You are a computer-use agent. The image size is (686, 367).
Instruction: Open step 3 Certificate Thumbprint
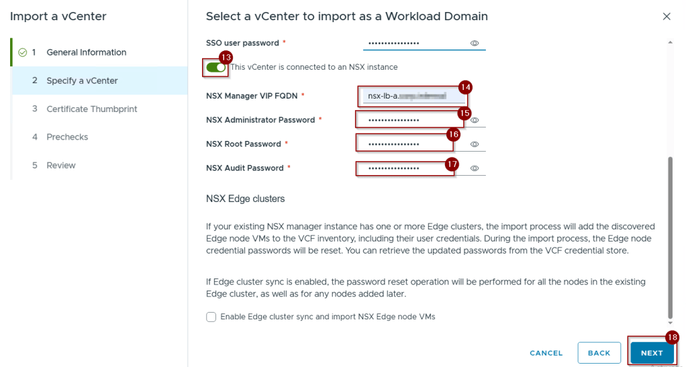coord(91,109)
